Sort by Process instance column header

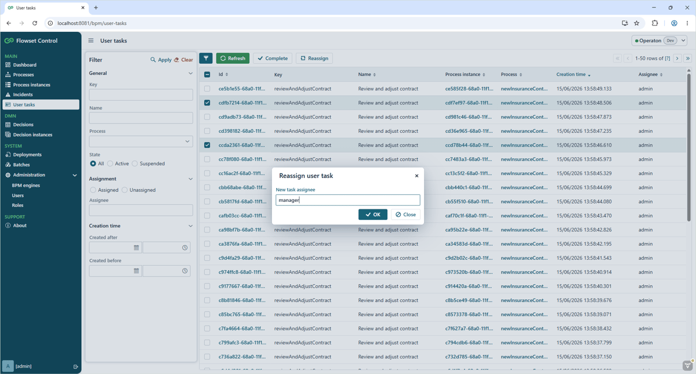(465, 75)
